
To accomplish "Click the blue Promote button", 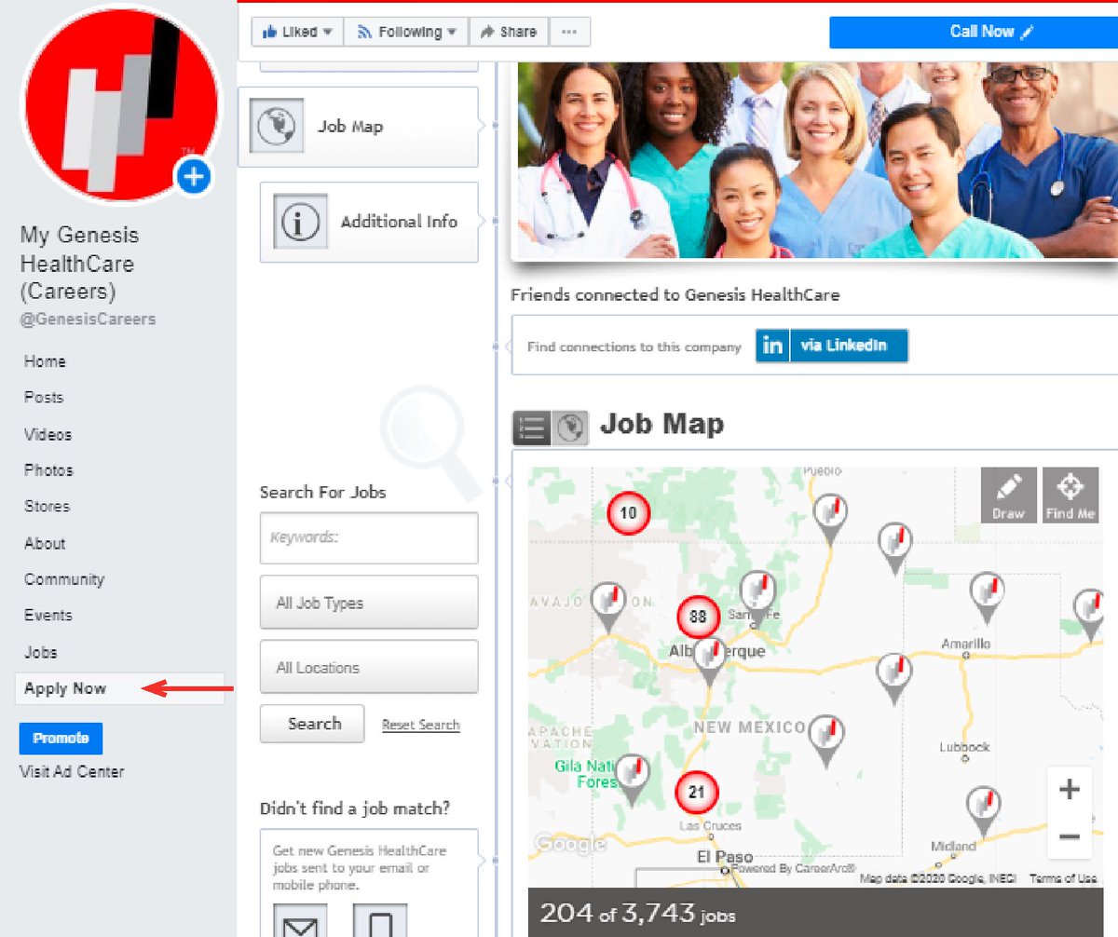I will point(61,739).
